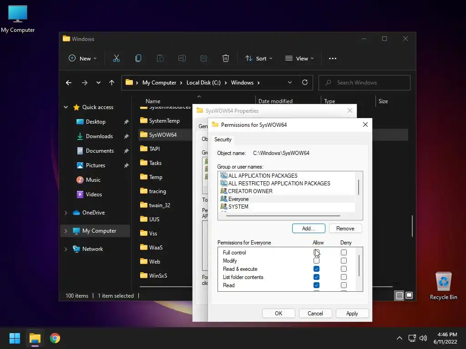466x349 pixels.
Task: Uncheck Allow Read permission
Action: [316, 285]
